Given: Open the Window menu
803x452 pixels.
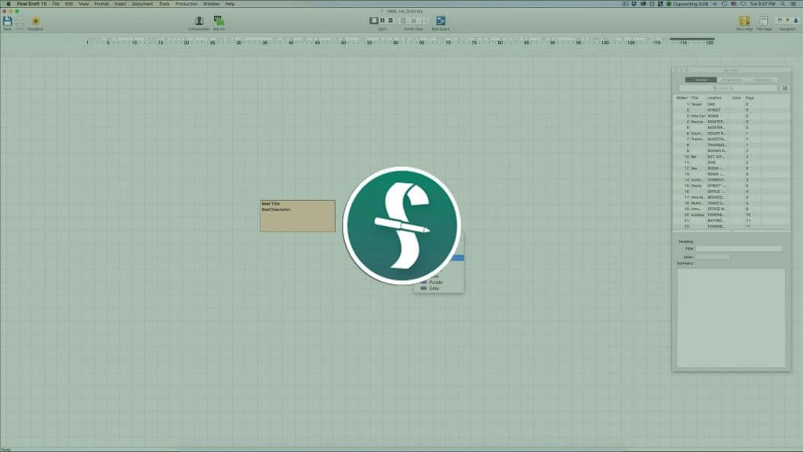Looking at the screenshot, I should click(211, 4).
